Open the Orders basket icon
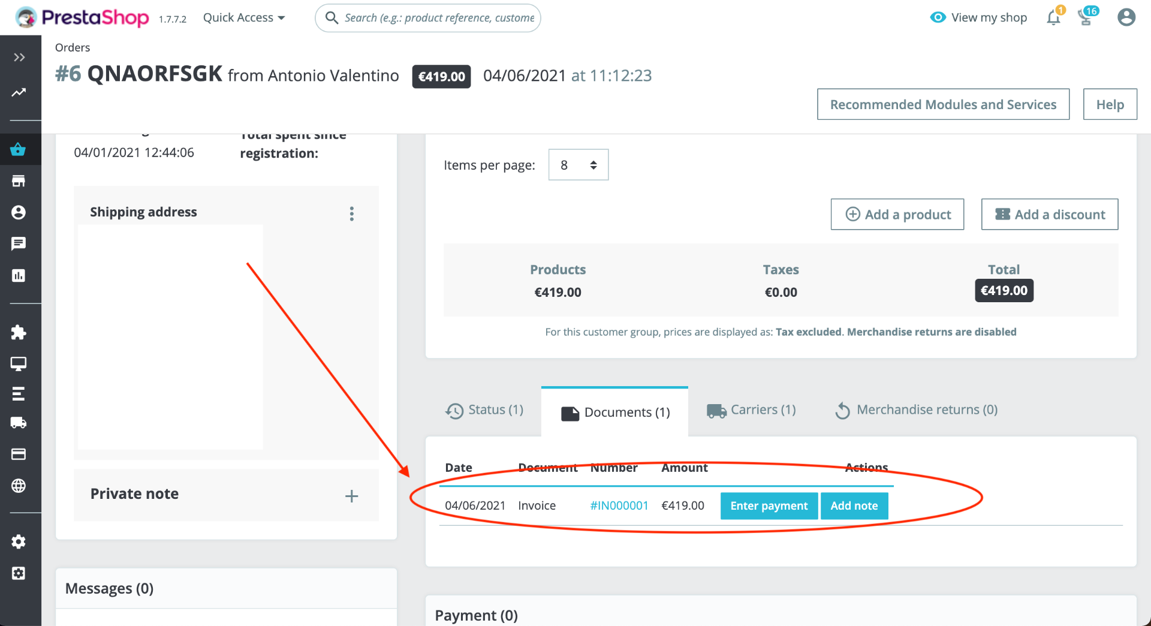 point(19,149)
